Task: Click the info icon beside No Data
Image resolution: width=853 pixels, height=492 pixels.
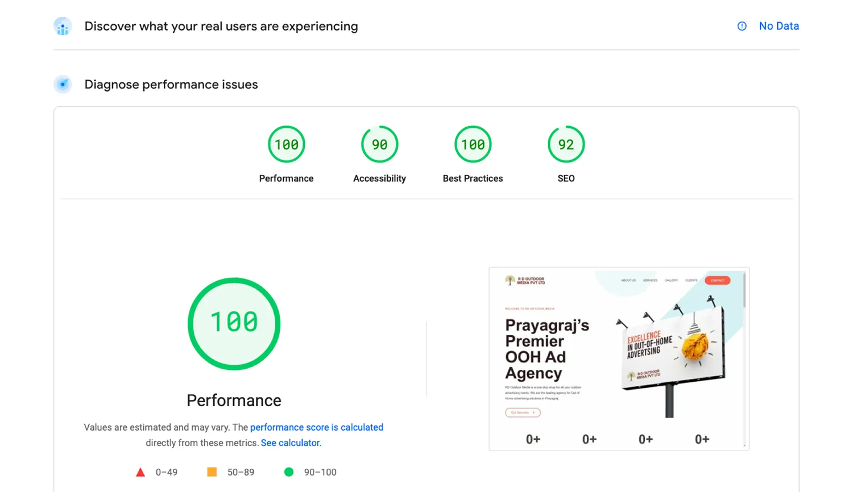Action: pyautogui.click(x=742, y=26)
